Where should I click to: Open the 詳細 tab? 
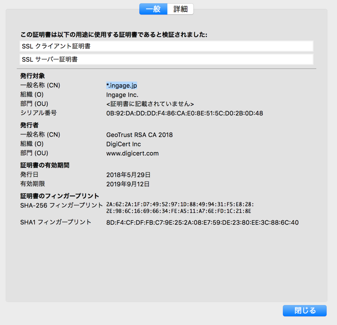pyautogui.click(x=180, y=9)
